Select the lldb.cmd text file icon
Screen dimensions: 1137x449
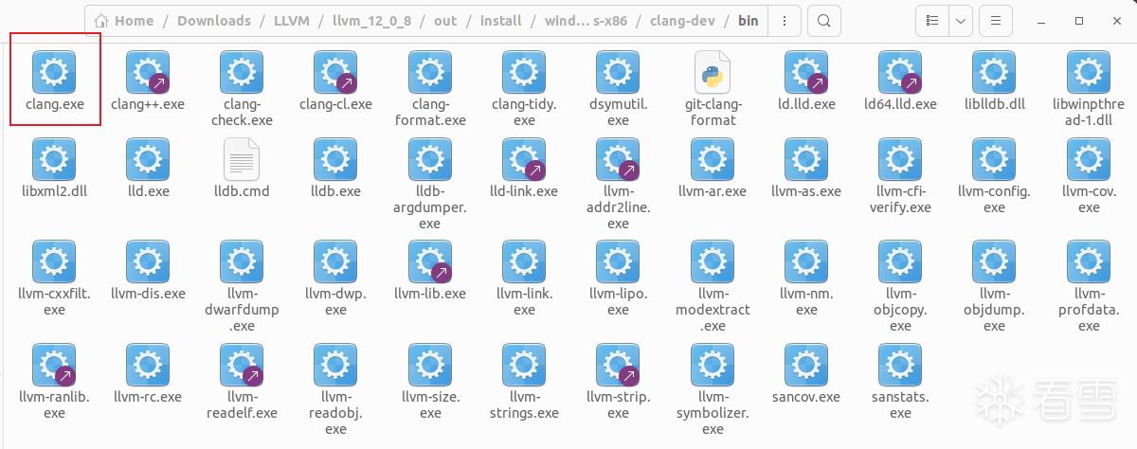(x=242, y=159)
